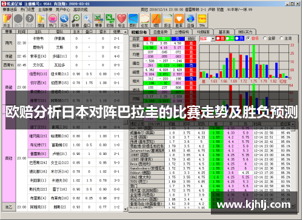Open the 热门 pink heart icon
The image size is (303, 220).
[x=53, y=20]
